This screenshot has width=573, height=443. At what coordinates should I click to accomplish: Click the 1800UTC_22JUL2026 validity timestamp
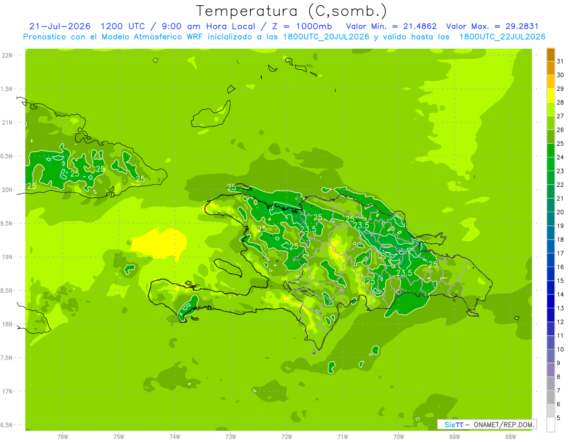point(502,37)
